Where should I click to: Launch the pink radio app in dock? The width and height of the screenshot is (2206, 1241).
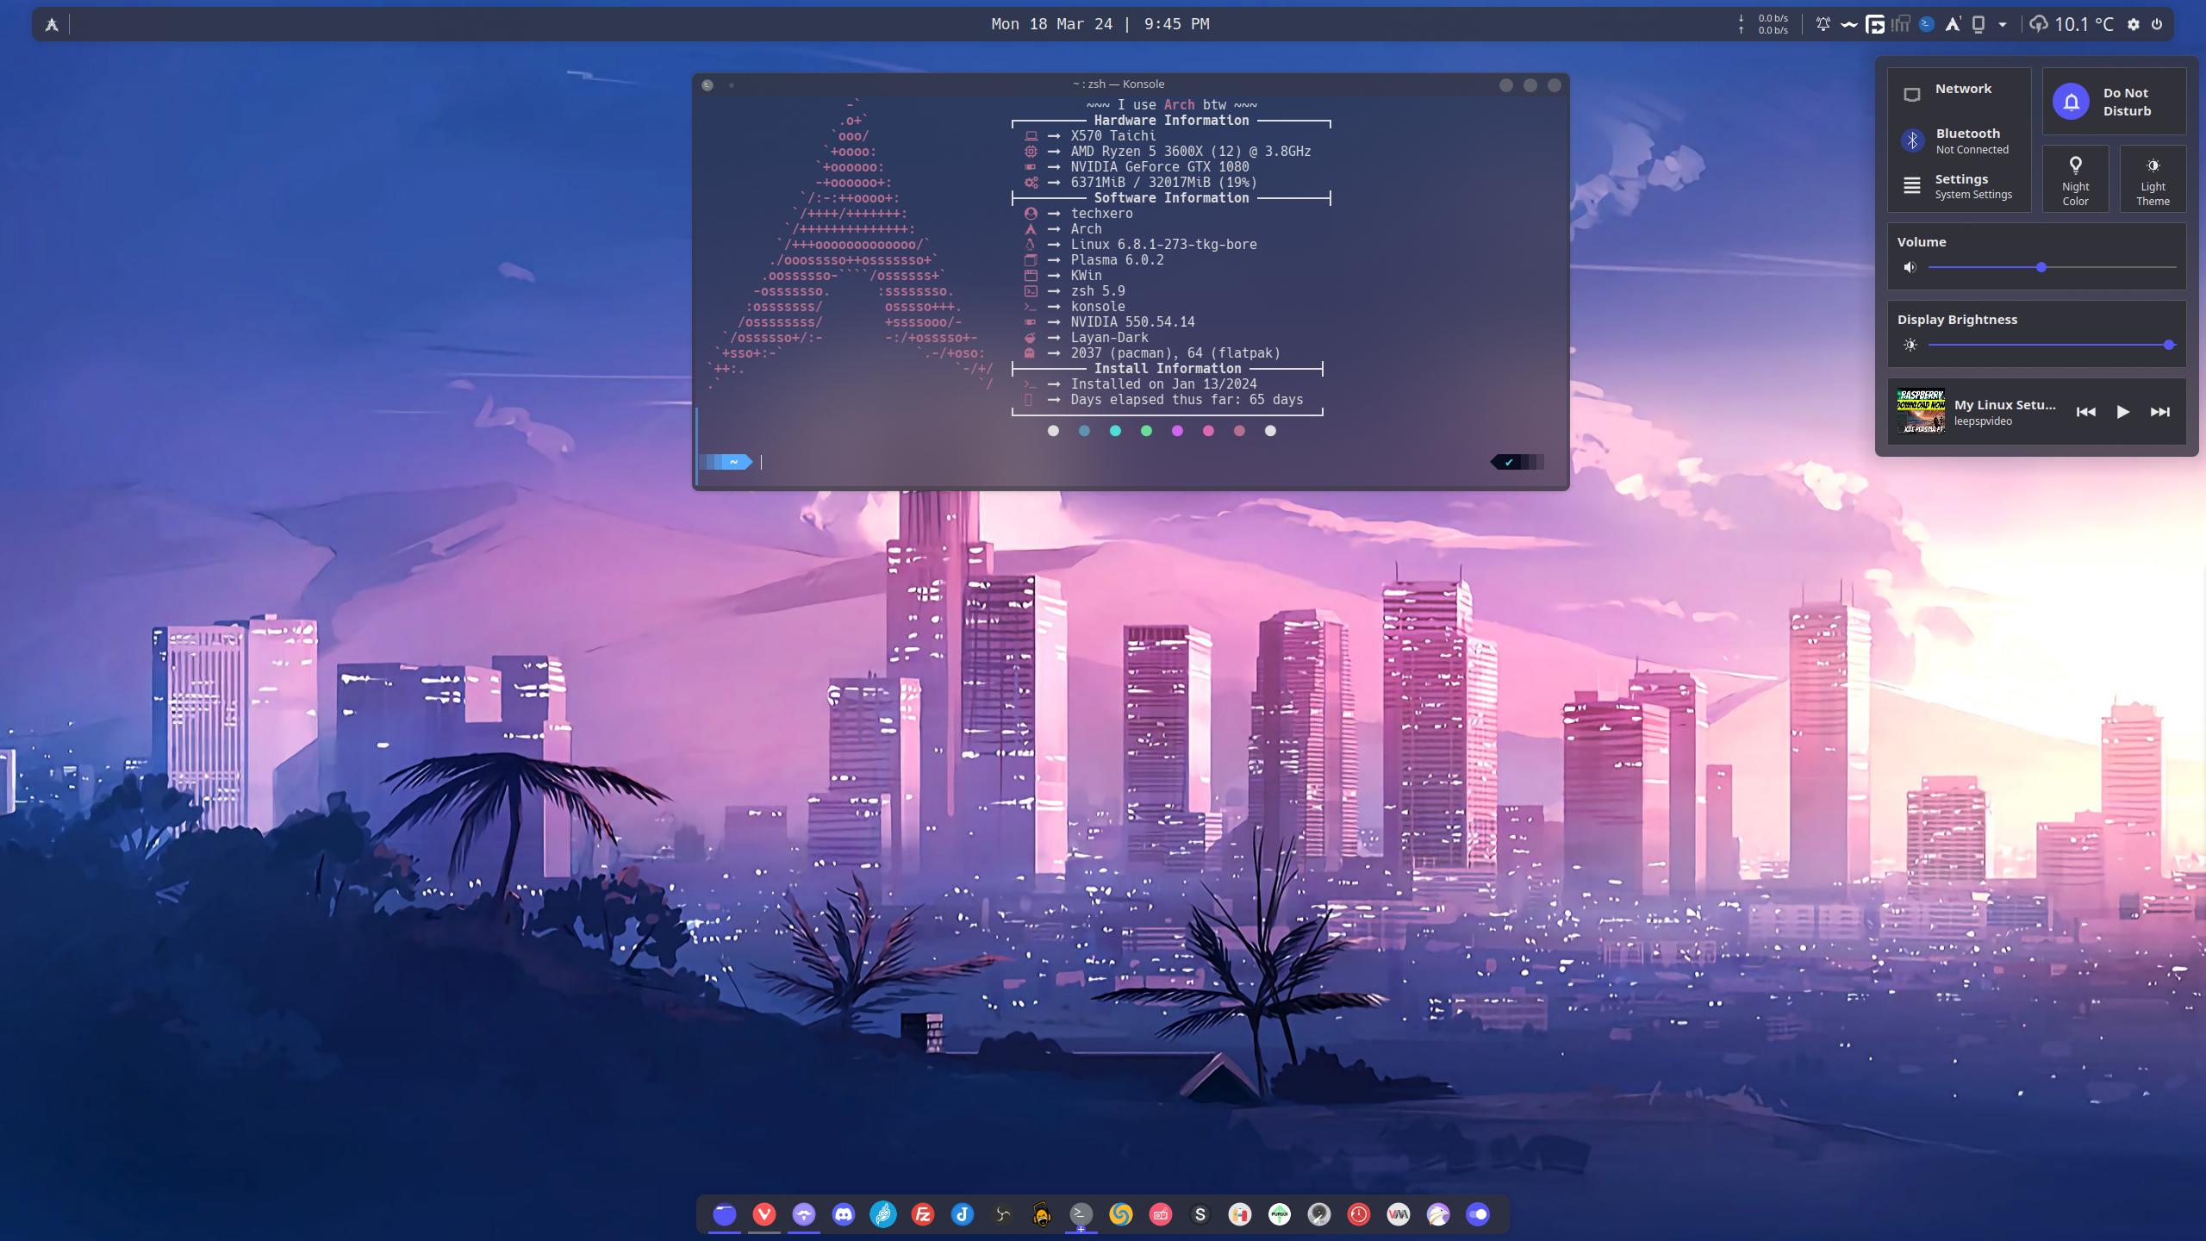point(1161,1214)
